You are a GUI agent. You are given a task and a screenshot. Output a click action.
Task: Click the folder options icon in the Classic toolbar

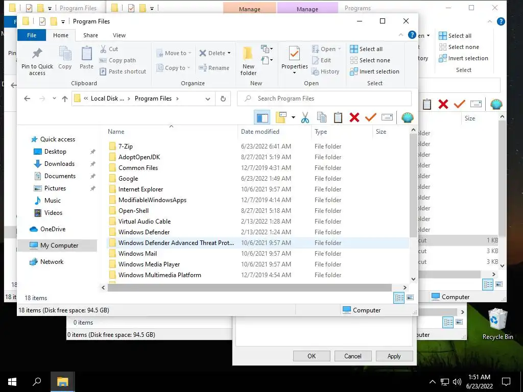click(x=281, y=117)
